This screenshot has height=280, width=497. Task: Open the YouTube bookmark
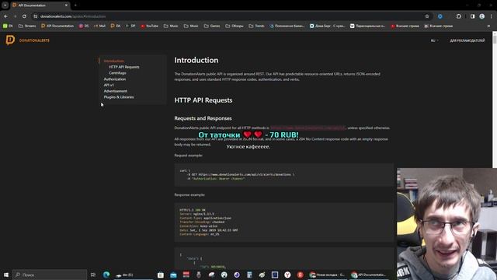[149, 26]
